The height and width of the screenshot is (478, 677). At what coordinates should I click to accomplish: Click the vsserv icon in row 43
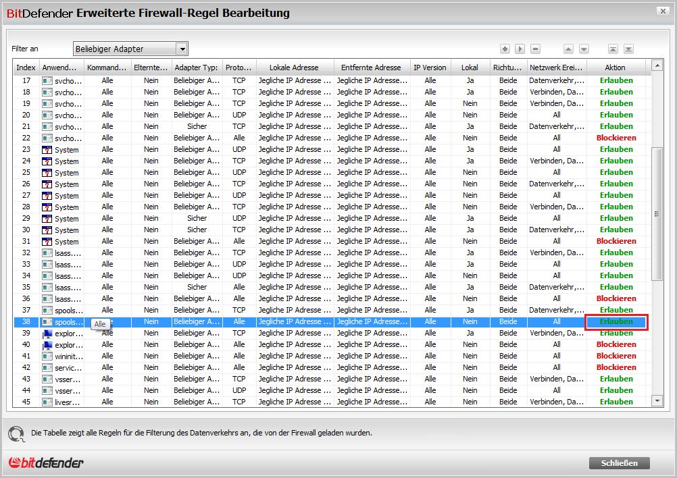coord(47,379)
